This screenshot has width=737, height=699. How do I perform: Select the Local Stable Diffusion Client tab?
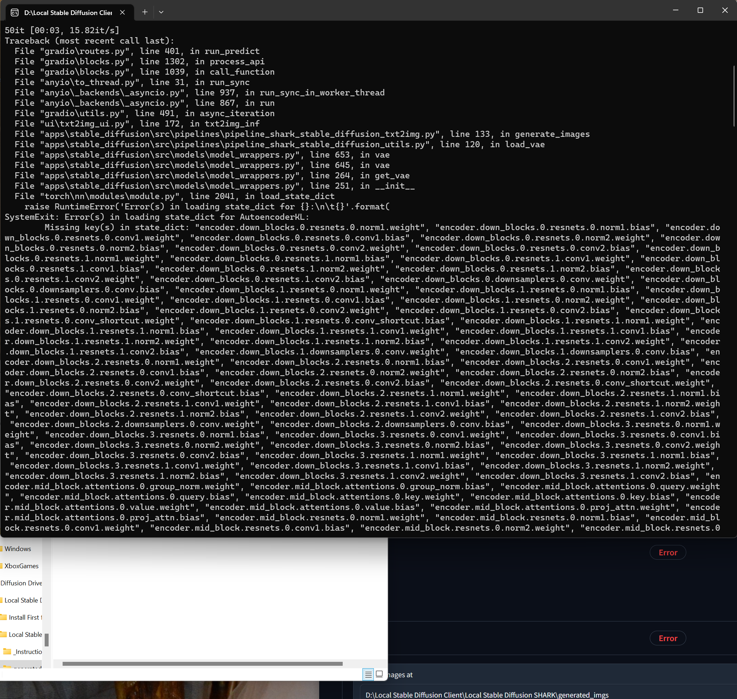point(67,12)
